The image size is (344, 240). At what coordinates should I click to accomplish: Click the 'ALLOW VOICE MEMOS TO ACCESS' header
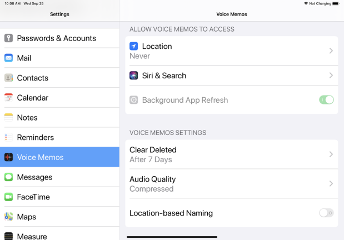(x=182, y=29)
